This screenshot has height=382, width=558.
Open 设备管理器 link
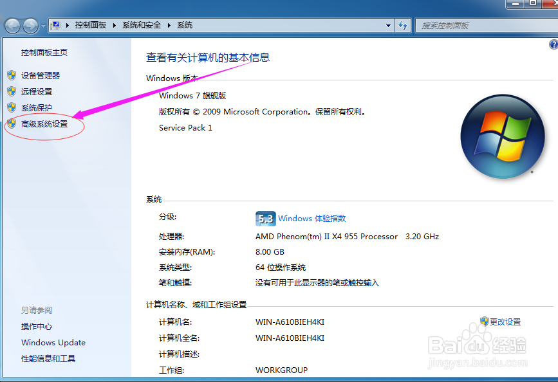41,75
